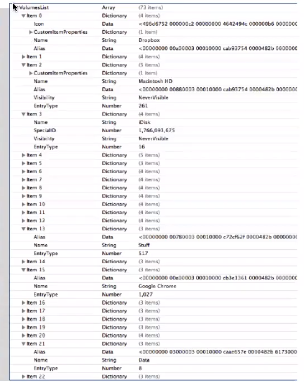Collapse Item 21 disclosure triangle
The height and width of the screenshot is (382, 304).
click(x=24, y=344)
